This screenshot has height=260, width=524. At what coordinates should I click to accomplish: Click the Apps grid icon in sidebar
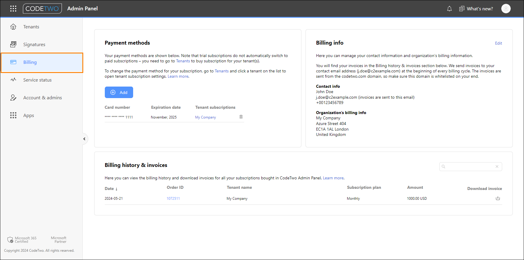pyautogui.click(x=13, y=115)
